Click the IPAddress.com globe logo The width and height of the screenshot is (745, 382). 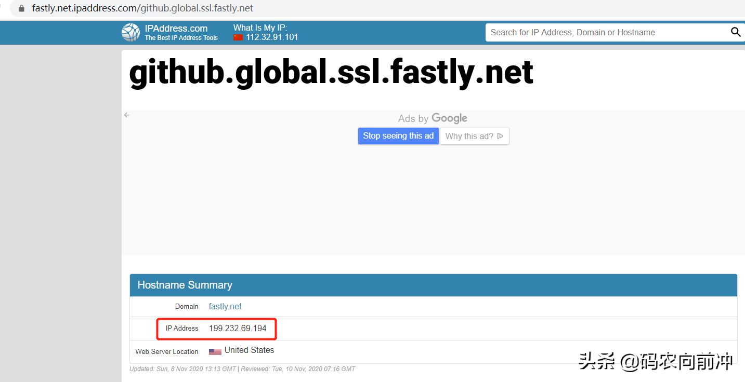130,32
